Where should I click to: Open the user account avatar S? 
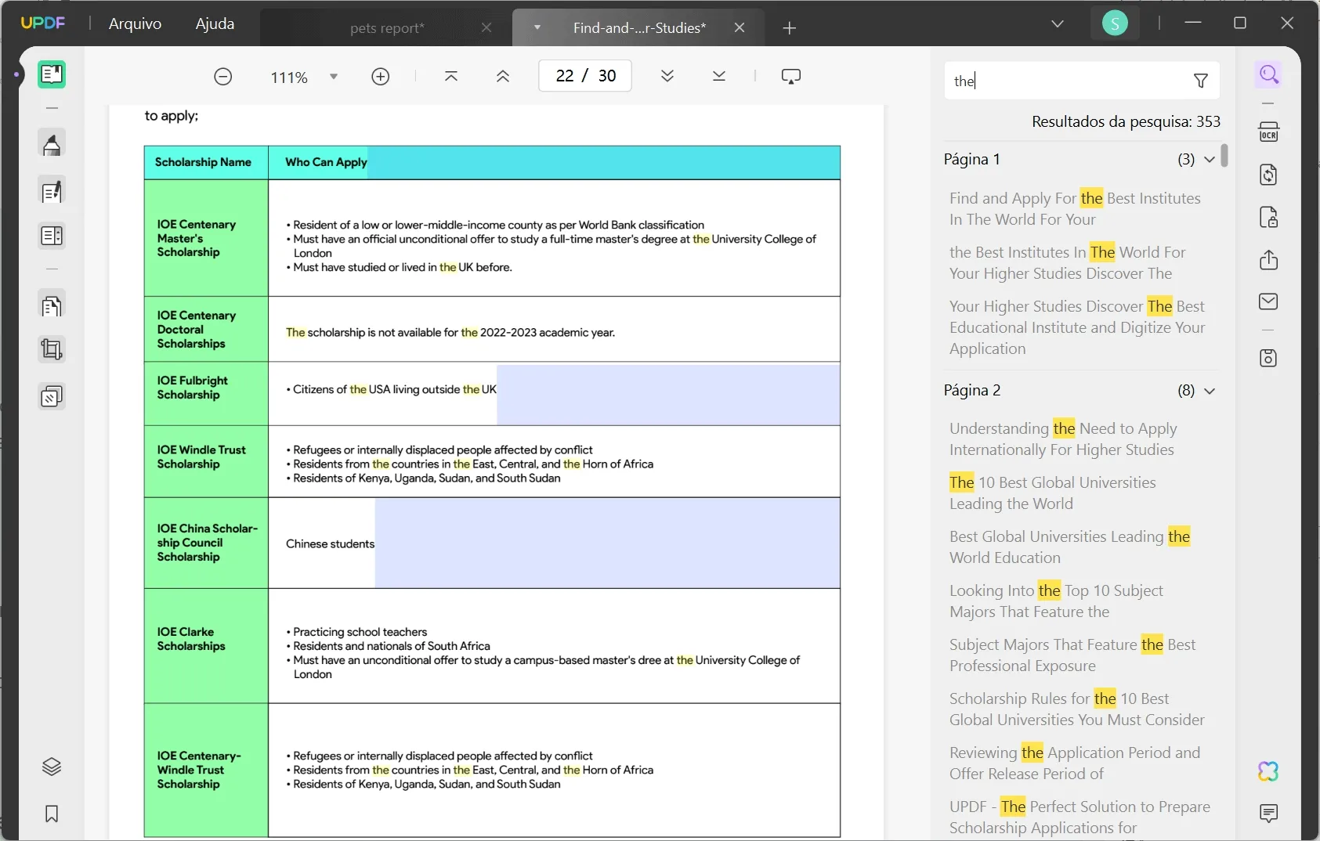point(1115,23)
